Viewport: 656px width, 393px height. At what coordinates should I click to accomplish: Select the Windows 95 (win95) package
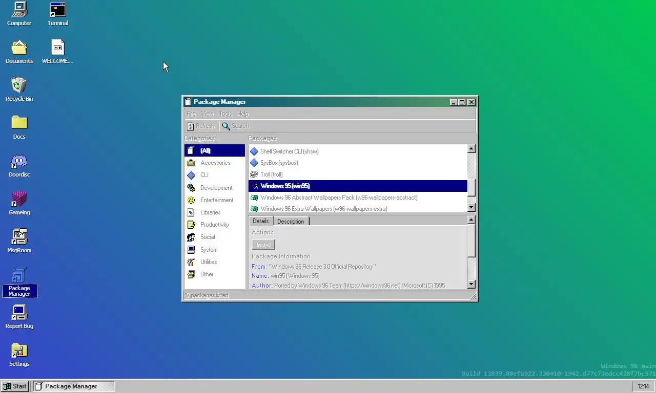(x=358, y=186)
